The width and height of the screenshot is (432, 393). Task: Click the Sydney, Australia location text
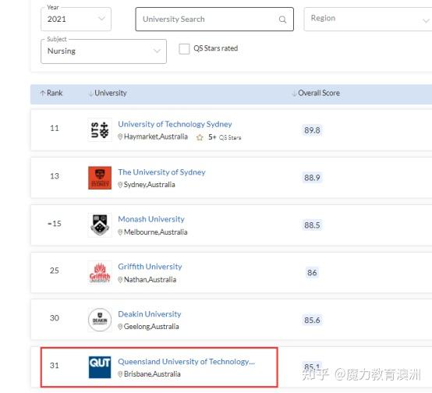click(149, 185)
